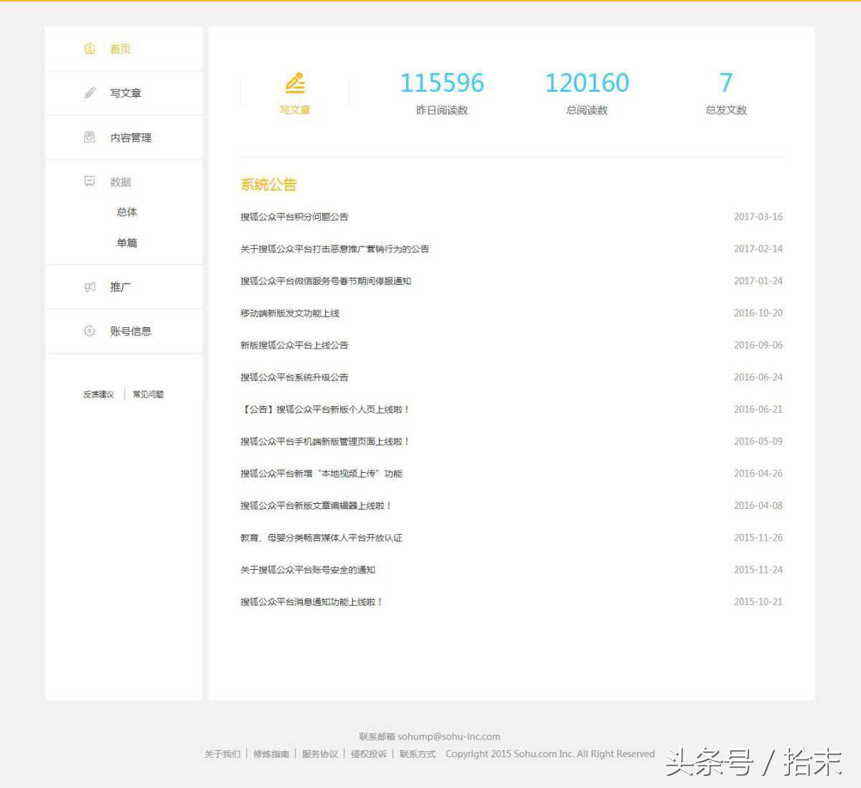Select 总体 under the 数据 section
The image size is (861, 788).
coord(126,212)
